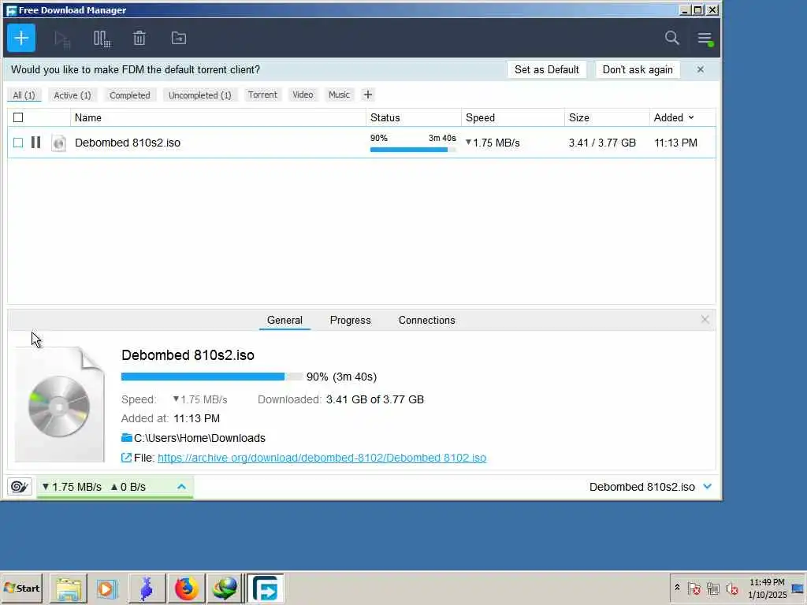The width and height of the screenshot is (807, 605).
Task: Sort by the Name column header
Action: [218, 118]
